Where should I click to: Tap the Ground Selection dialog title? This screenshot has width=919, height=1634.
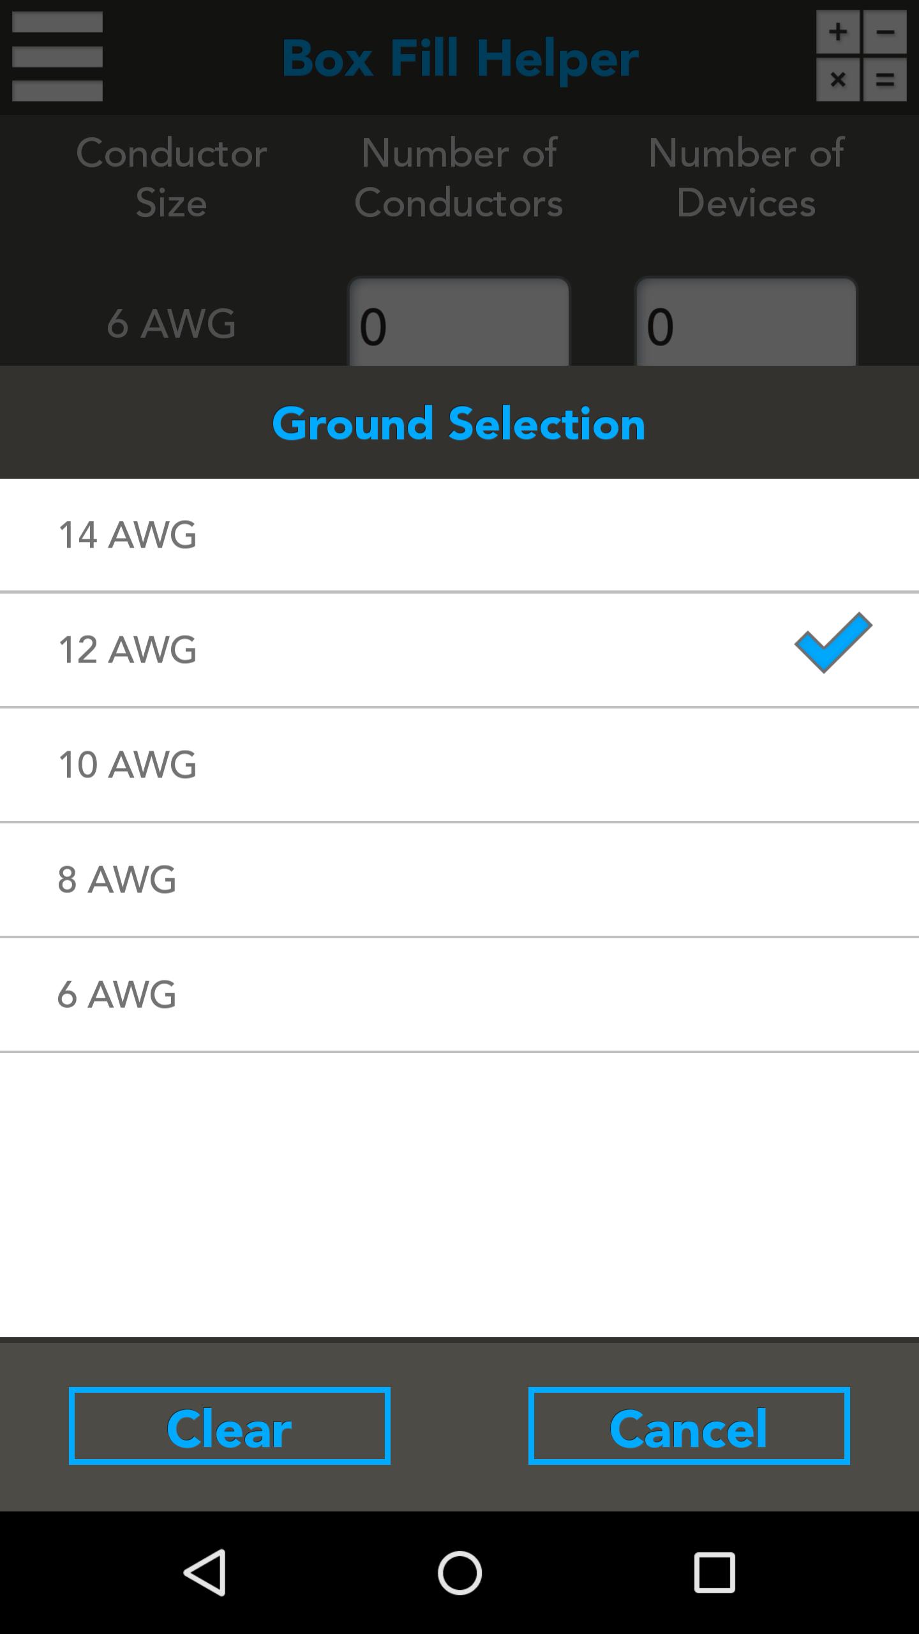(459, 423)
